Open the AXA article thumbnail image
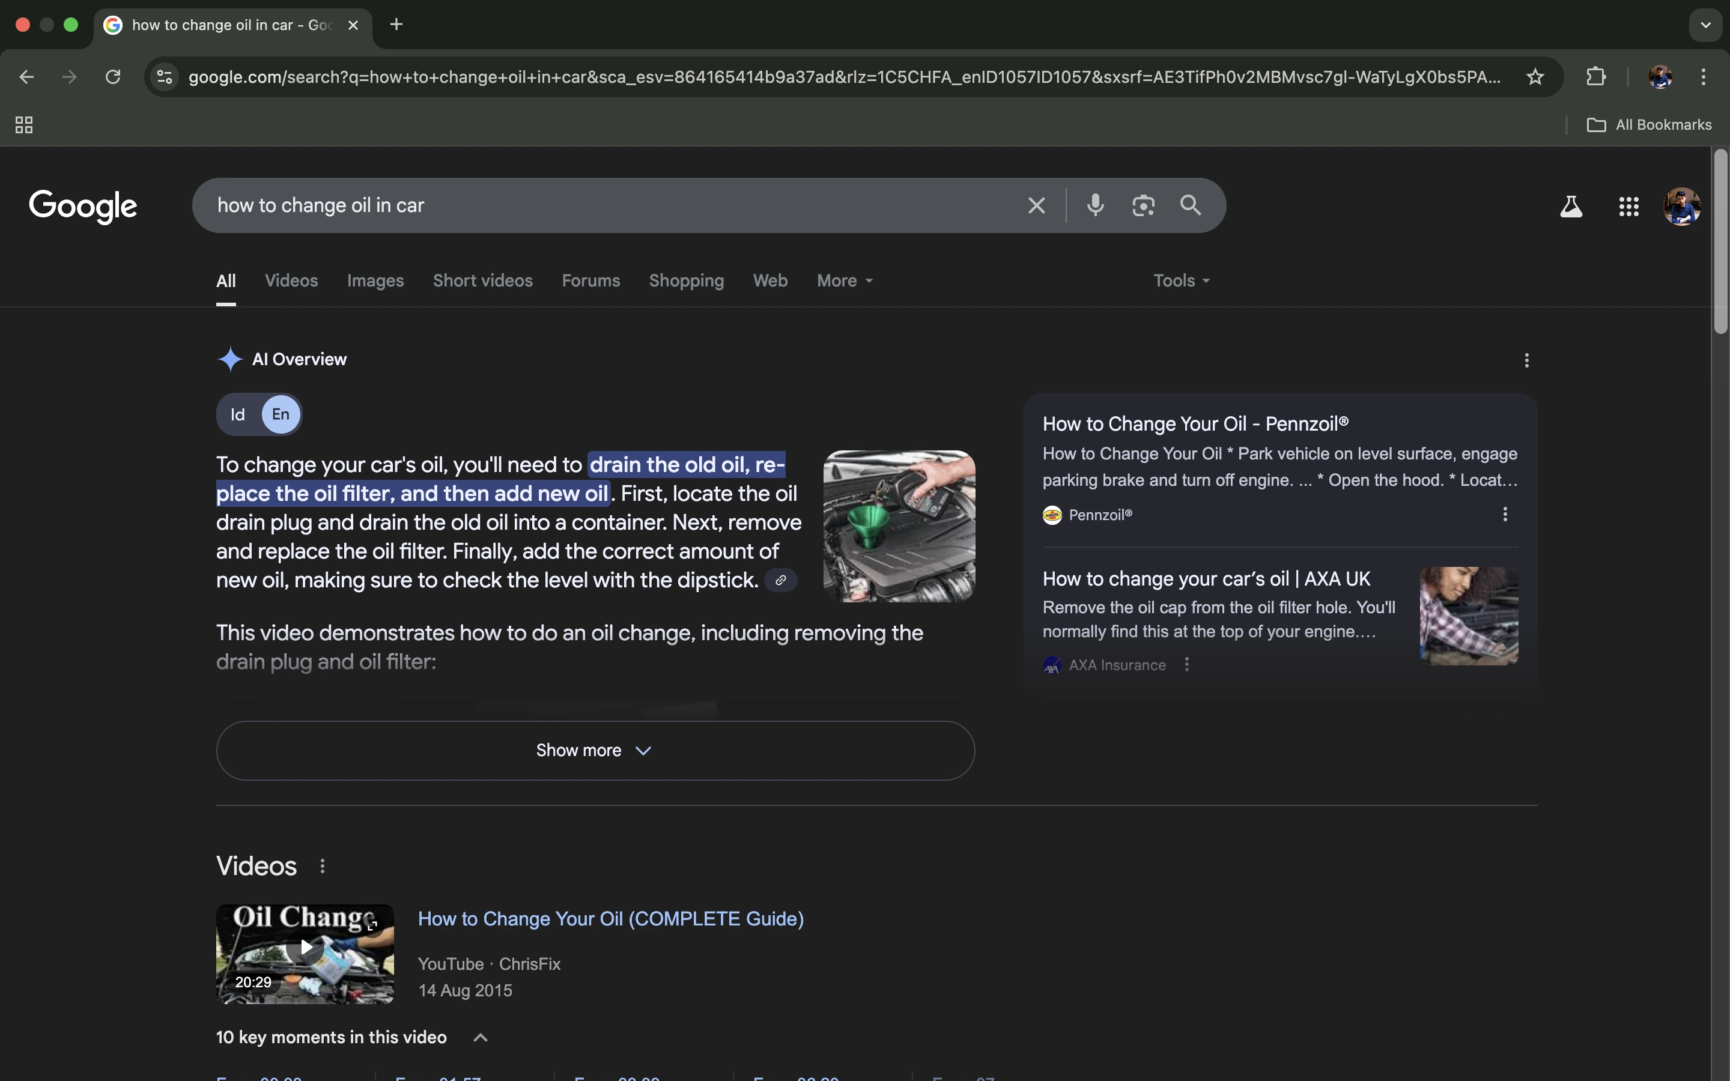The height and width of the screenshot is (1081, 1730). tap(1468, 616)
